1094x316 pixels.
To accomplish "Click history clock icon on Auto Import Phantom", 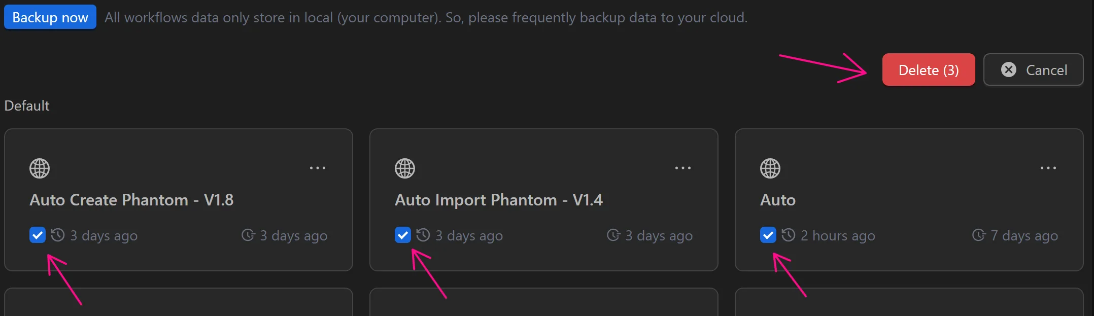I will 423,235.
